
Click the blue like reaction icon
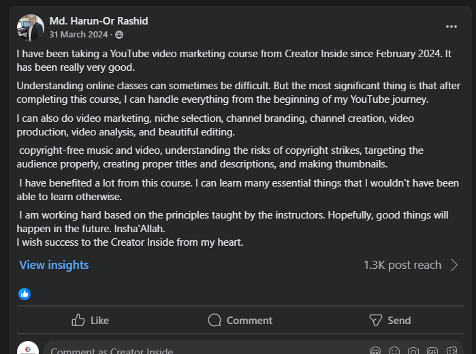[x=25, y=294]
